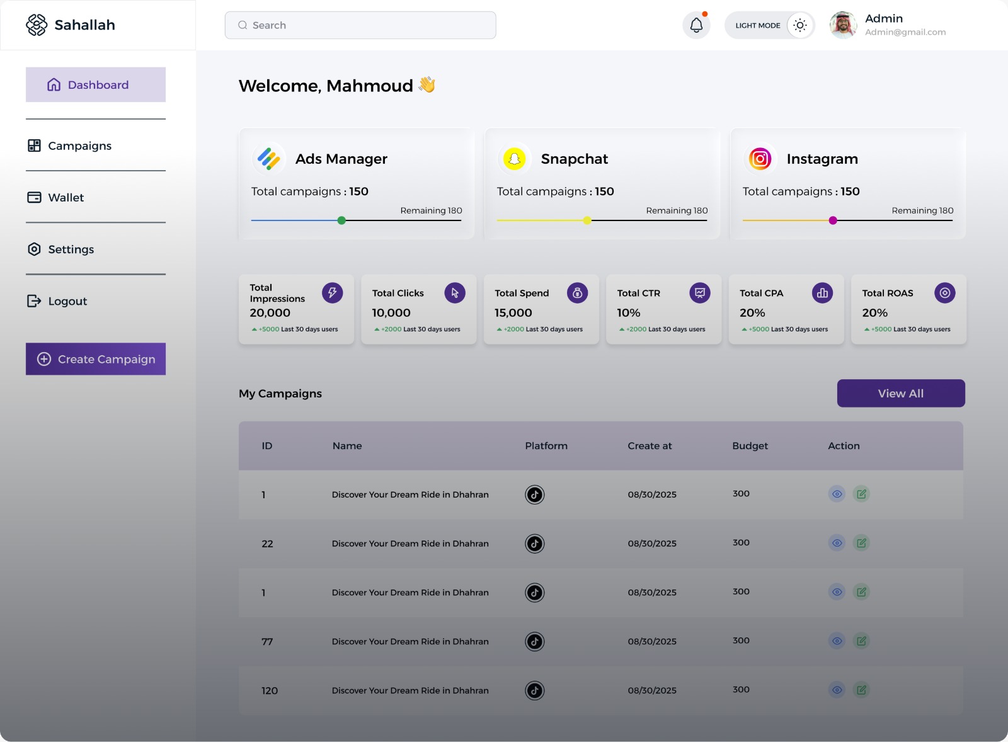Viewport: 1008px width, 742px height.
Task: Click the Search input field
Action: pos(360,25)
